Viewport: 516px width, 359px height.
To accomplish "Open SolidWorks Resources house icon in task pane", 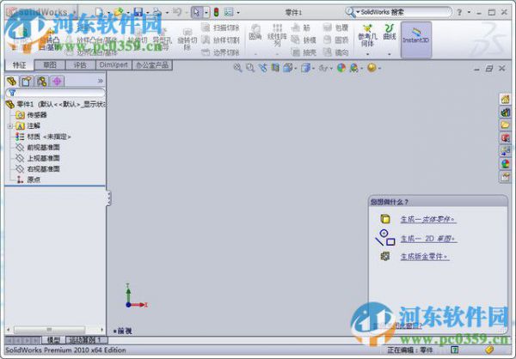I will coord(505,99).
